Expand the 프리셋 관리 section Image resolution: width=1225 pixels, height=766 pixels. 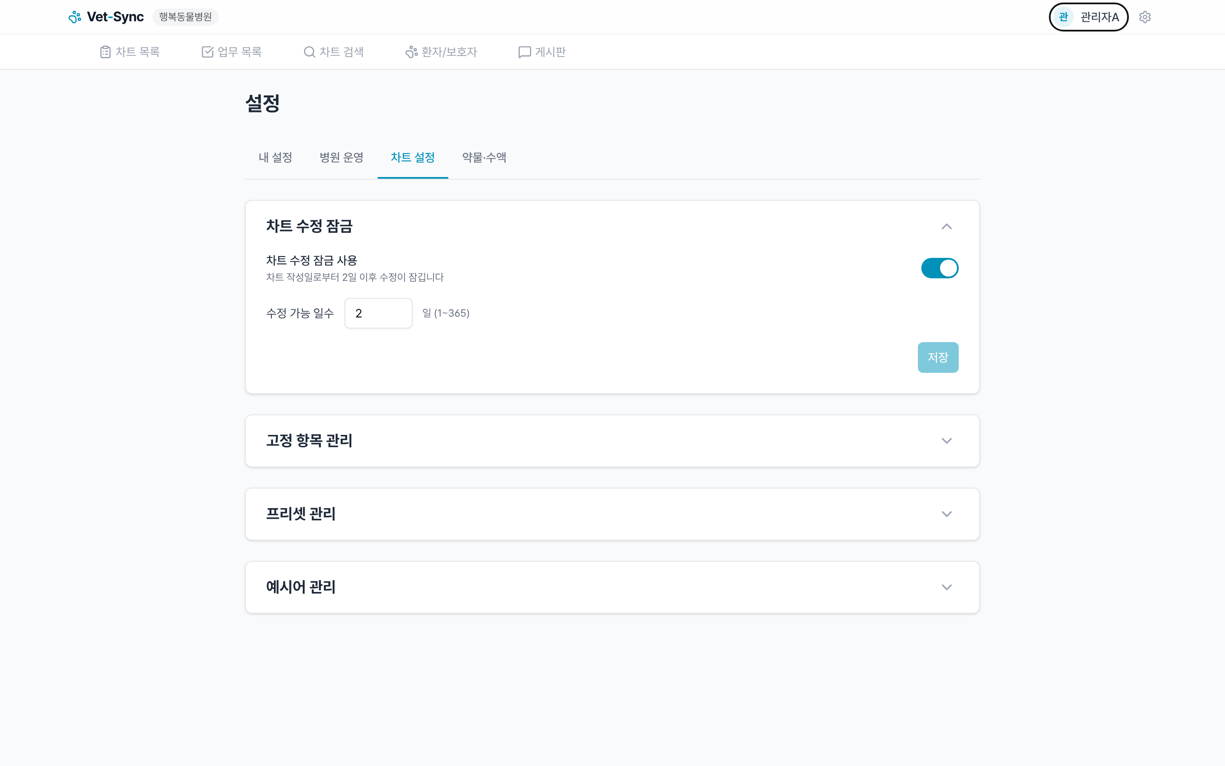[x=947, y=514]
